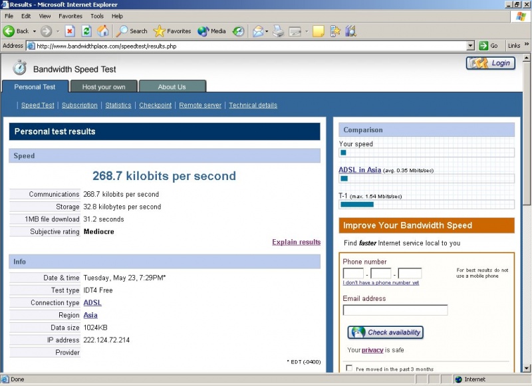Open the Tools menu
The image size is (532, 386).
click(97, 16)
